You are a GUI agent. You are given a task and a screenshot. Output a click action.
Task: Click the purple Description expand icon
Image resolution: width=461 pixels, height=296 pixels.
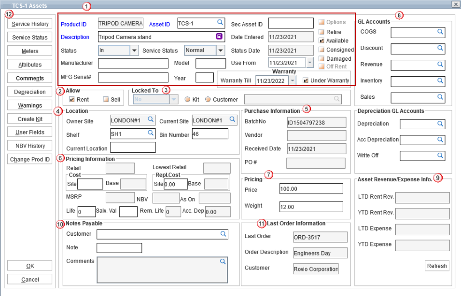tap(219, 37)
